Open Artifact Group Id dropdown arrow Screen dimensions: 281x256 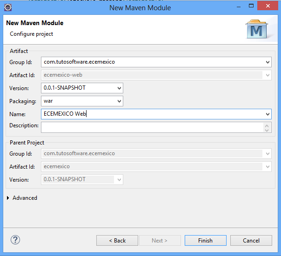pos(268,62)
